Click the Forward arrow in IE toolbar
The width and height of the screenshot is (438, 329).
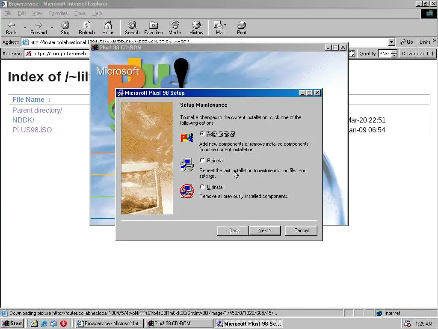tap(38, 28)
